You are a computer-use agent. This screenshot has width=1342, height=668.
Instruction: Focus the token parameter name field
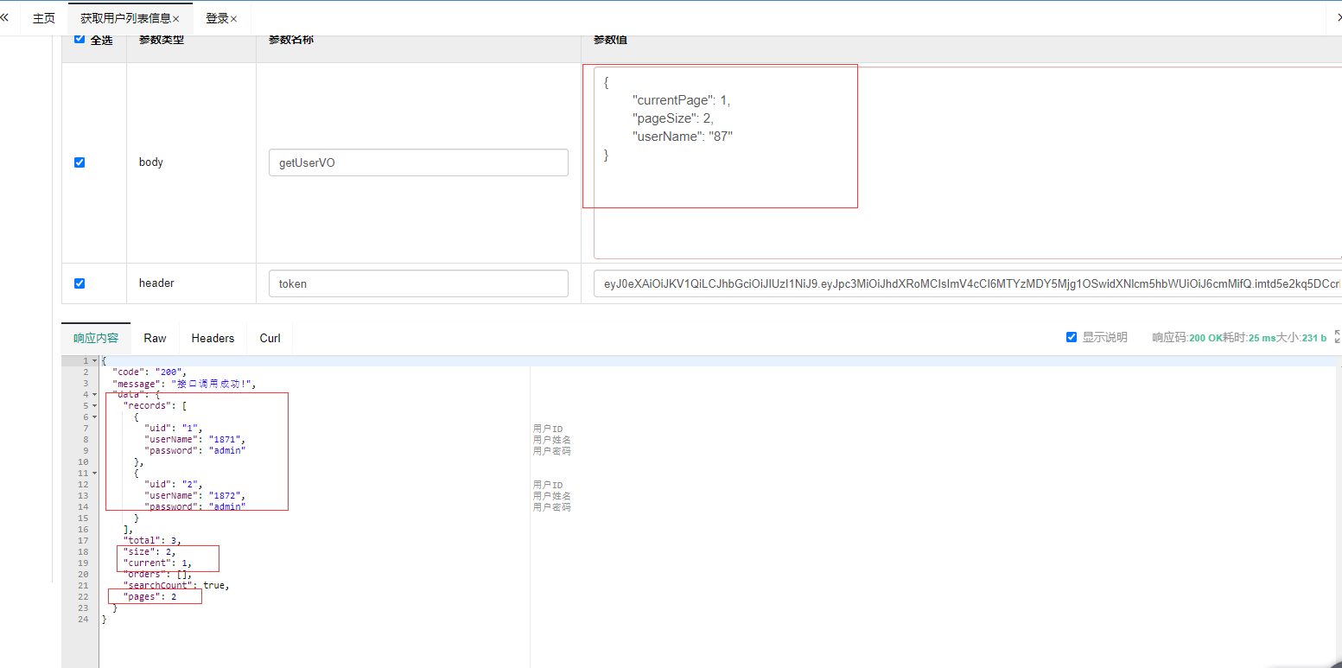[x=418, y=283]
